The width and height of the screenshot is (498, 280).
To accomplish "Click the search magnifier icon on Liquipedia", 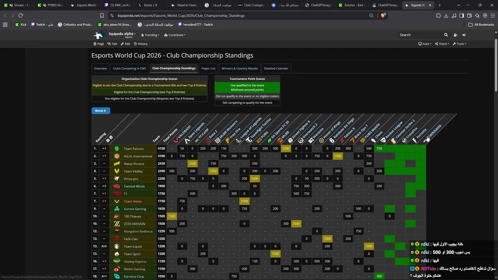I will [x=446, y=35].
